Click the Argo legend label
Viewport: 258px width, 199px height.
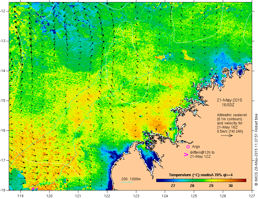(x=196, y=147)
